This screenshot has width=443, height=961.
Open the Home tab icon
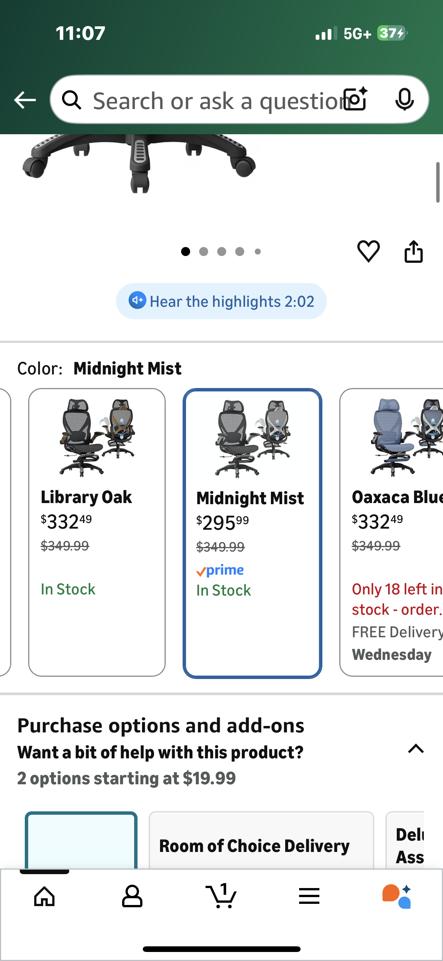[x=44, y=896]
